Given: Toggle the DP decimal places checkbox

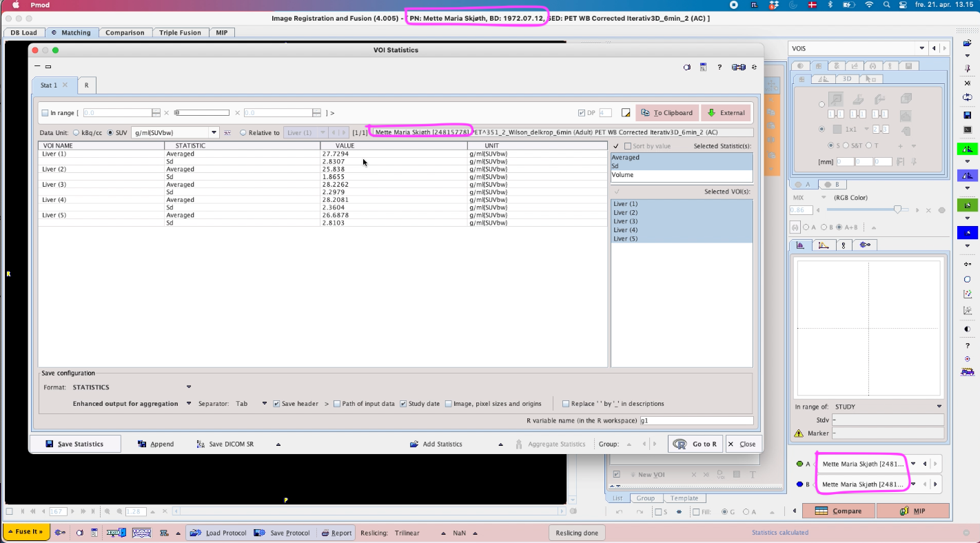Looking at the screenshot, I should click(582, 113).
